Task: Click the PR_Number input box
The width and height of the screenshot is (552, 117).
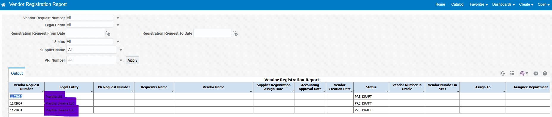Action: point(91,60)
